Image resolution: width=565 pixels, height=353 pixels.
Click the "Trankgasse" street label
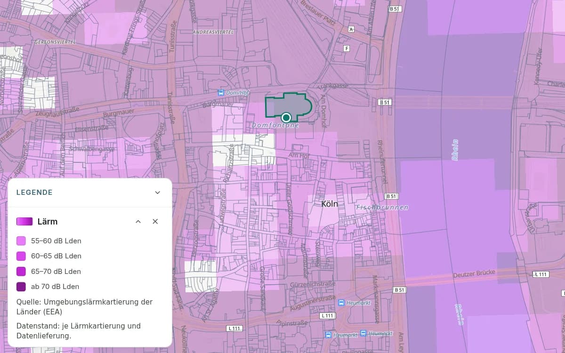tap(332, 86)
